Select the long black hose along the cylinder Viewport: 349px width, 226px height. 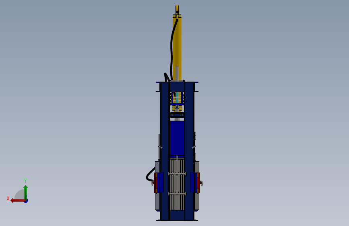click(x=172, y=49)
